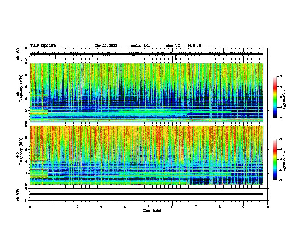Click the "VLF Spectra" title text
Viewport: 301px width, 232px height.
(43, 45)
